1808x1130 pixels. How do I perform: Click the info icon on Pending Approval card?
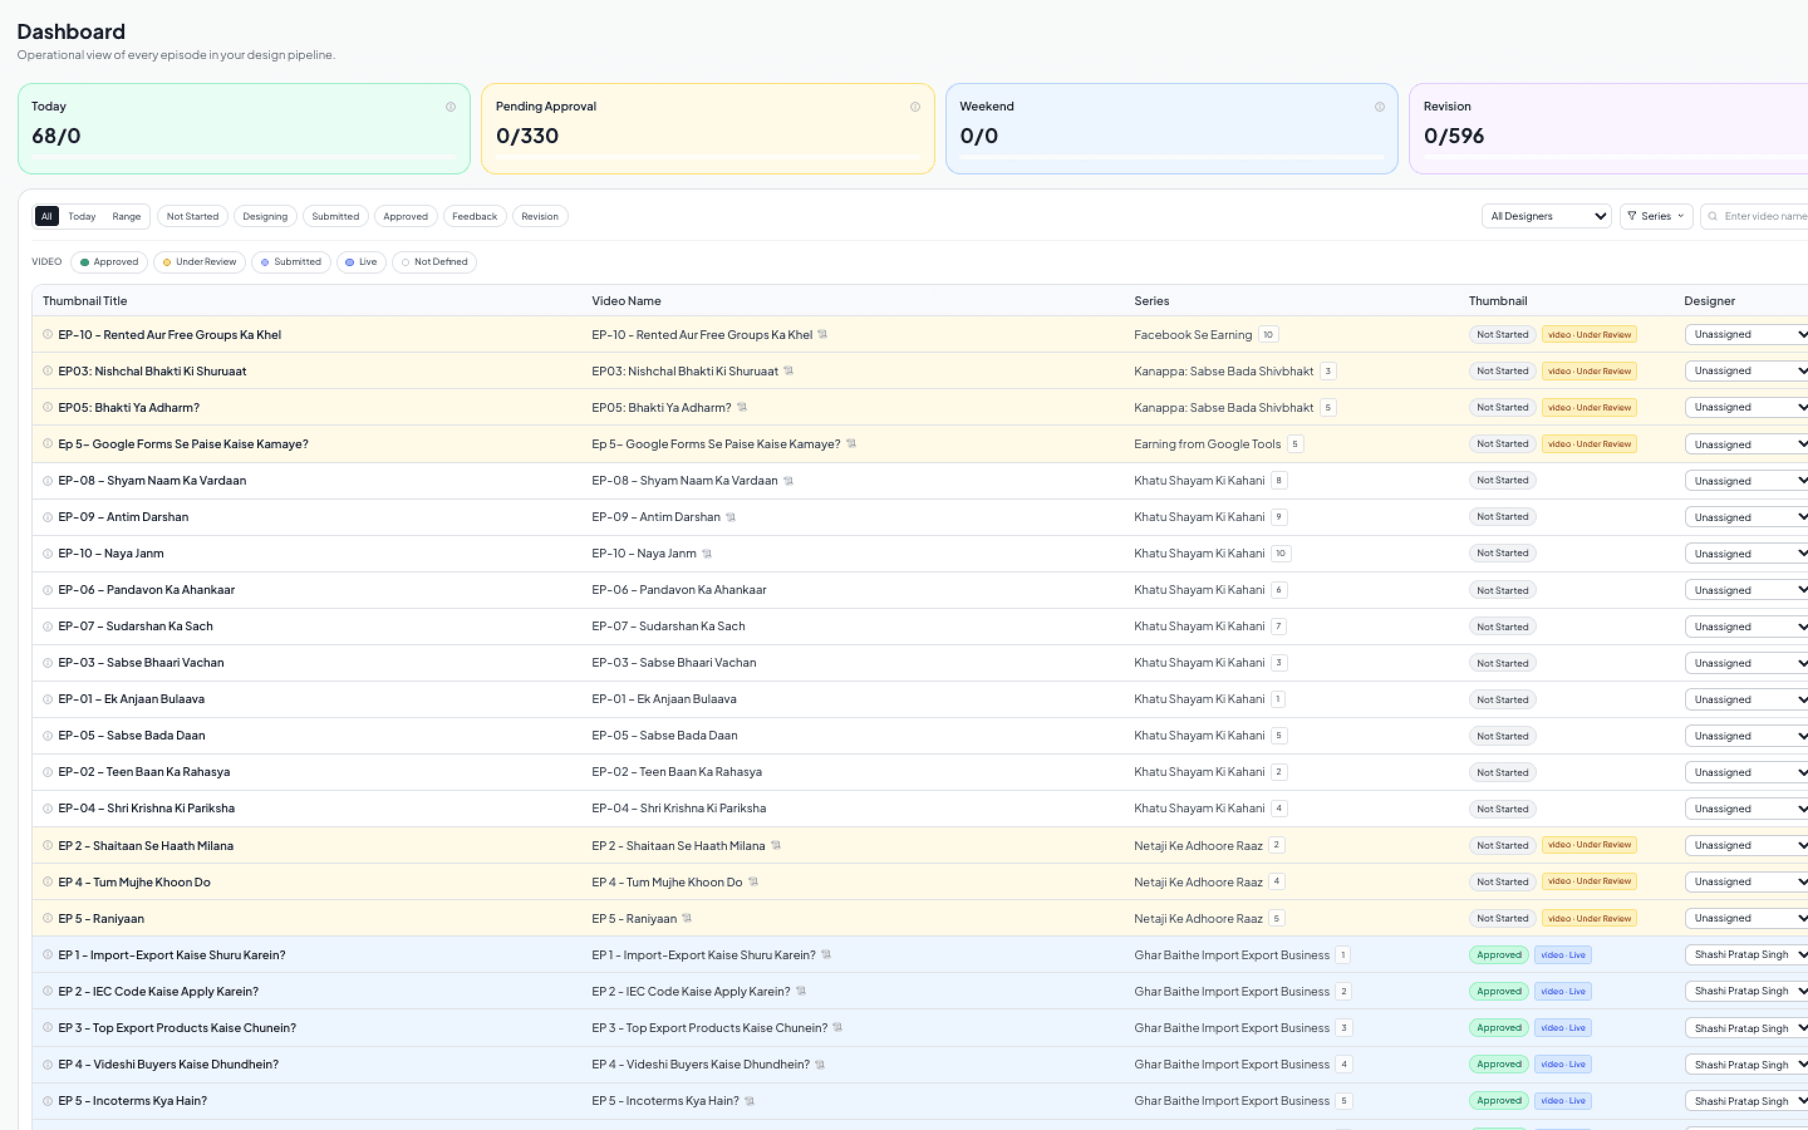915,107
